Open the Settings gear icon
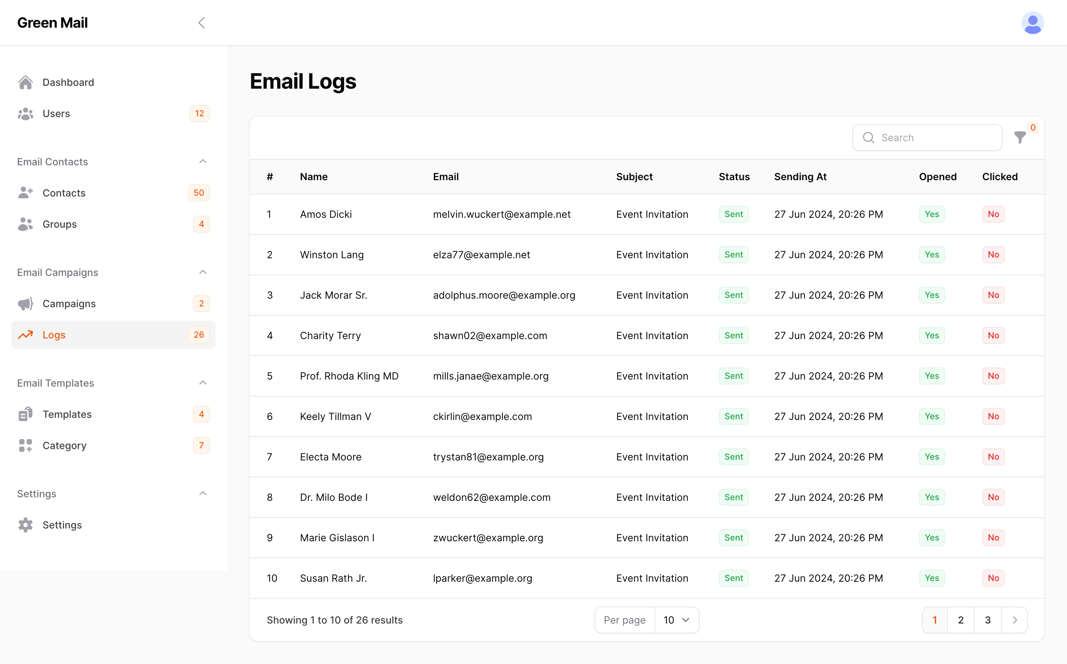Image resolution: width=1067 pixels, height=664 pixels. tap(26, 525)
